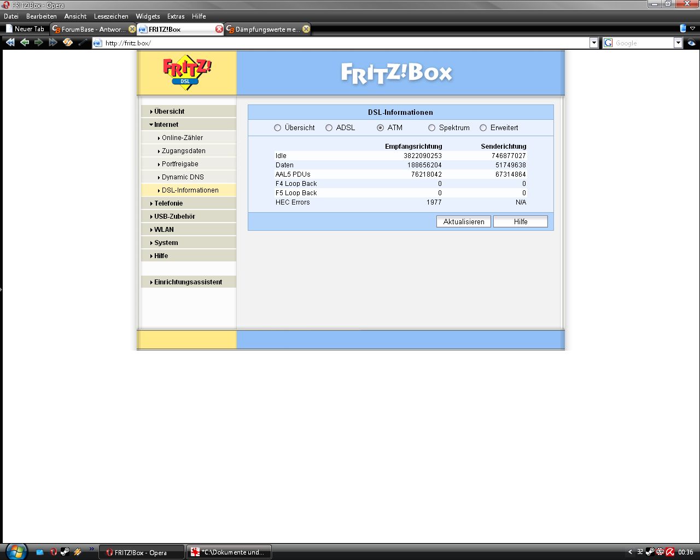This screenshot has height=560, width=700.
Task: Go forward with the forward arrow
Action: pyautogui.click(x=39, y=43)
